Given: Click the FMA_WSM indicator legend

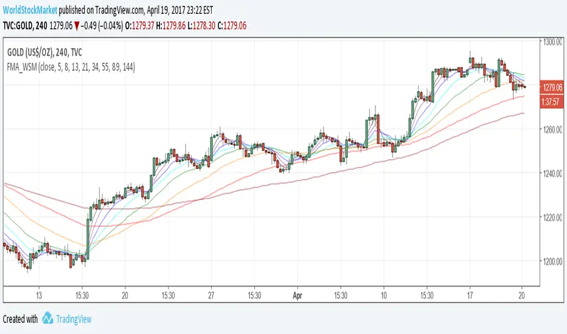Looking at the screenshot, I should tap(71, 69).
